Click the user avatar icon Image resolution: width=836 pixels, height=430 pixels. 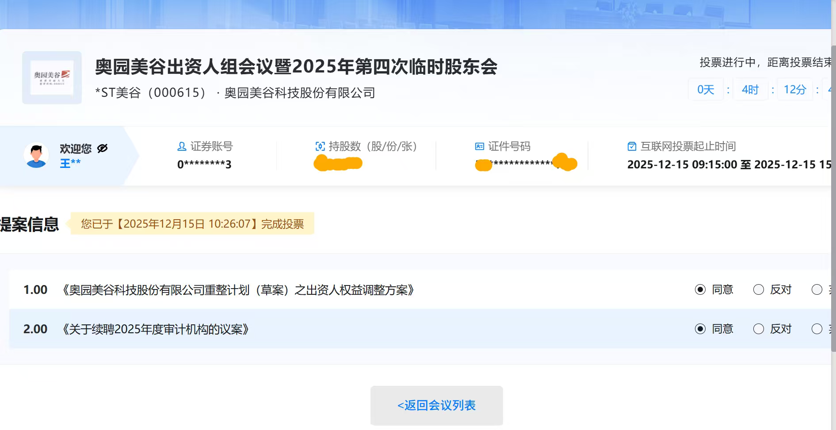click(36, 155)
